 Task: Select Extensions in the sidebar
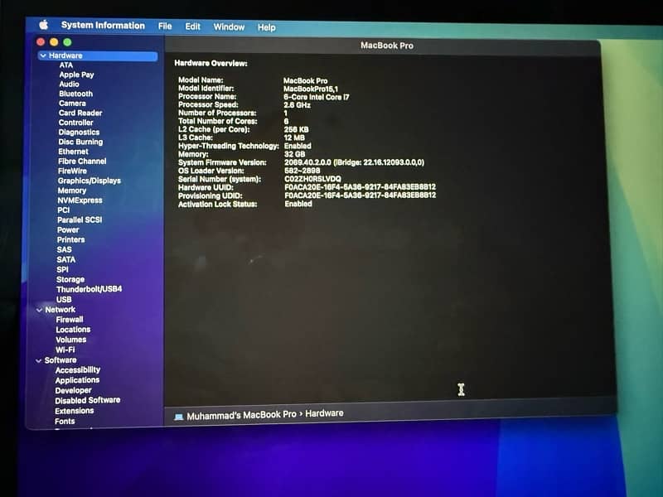coord(75,411)
